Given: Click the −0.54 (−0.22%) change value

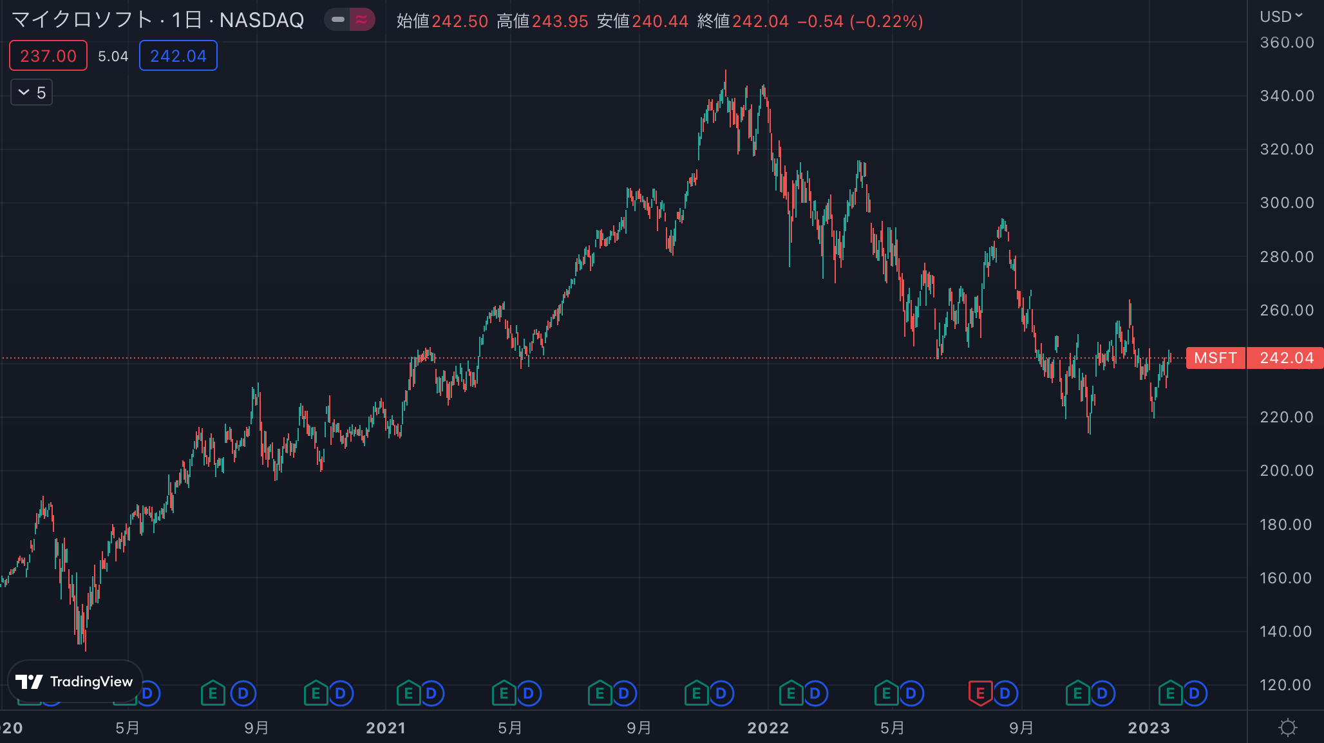Looking at the screenshot, I should pyautogui.click(x=860, y=21).
